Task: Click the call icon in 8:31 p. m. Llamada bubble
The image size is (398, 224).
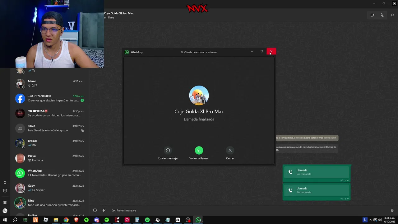Action: pyautogui.click(x=290, y=172)
